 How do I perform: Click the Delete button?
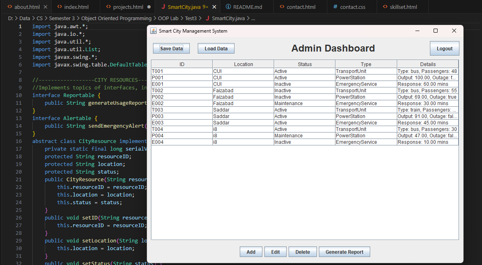pos(303,252)
